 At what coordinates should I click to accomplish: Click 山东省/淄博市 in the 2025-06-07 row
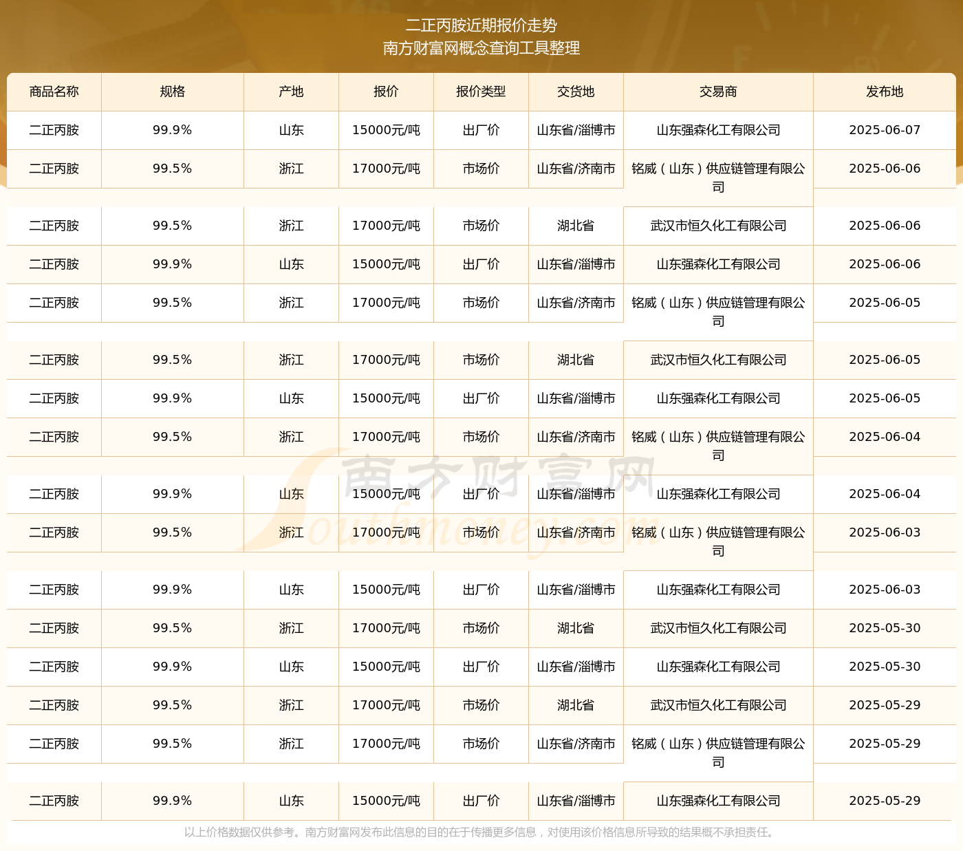pyautogui.click(x=576, y=130)
